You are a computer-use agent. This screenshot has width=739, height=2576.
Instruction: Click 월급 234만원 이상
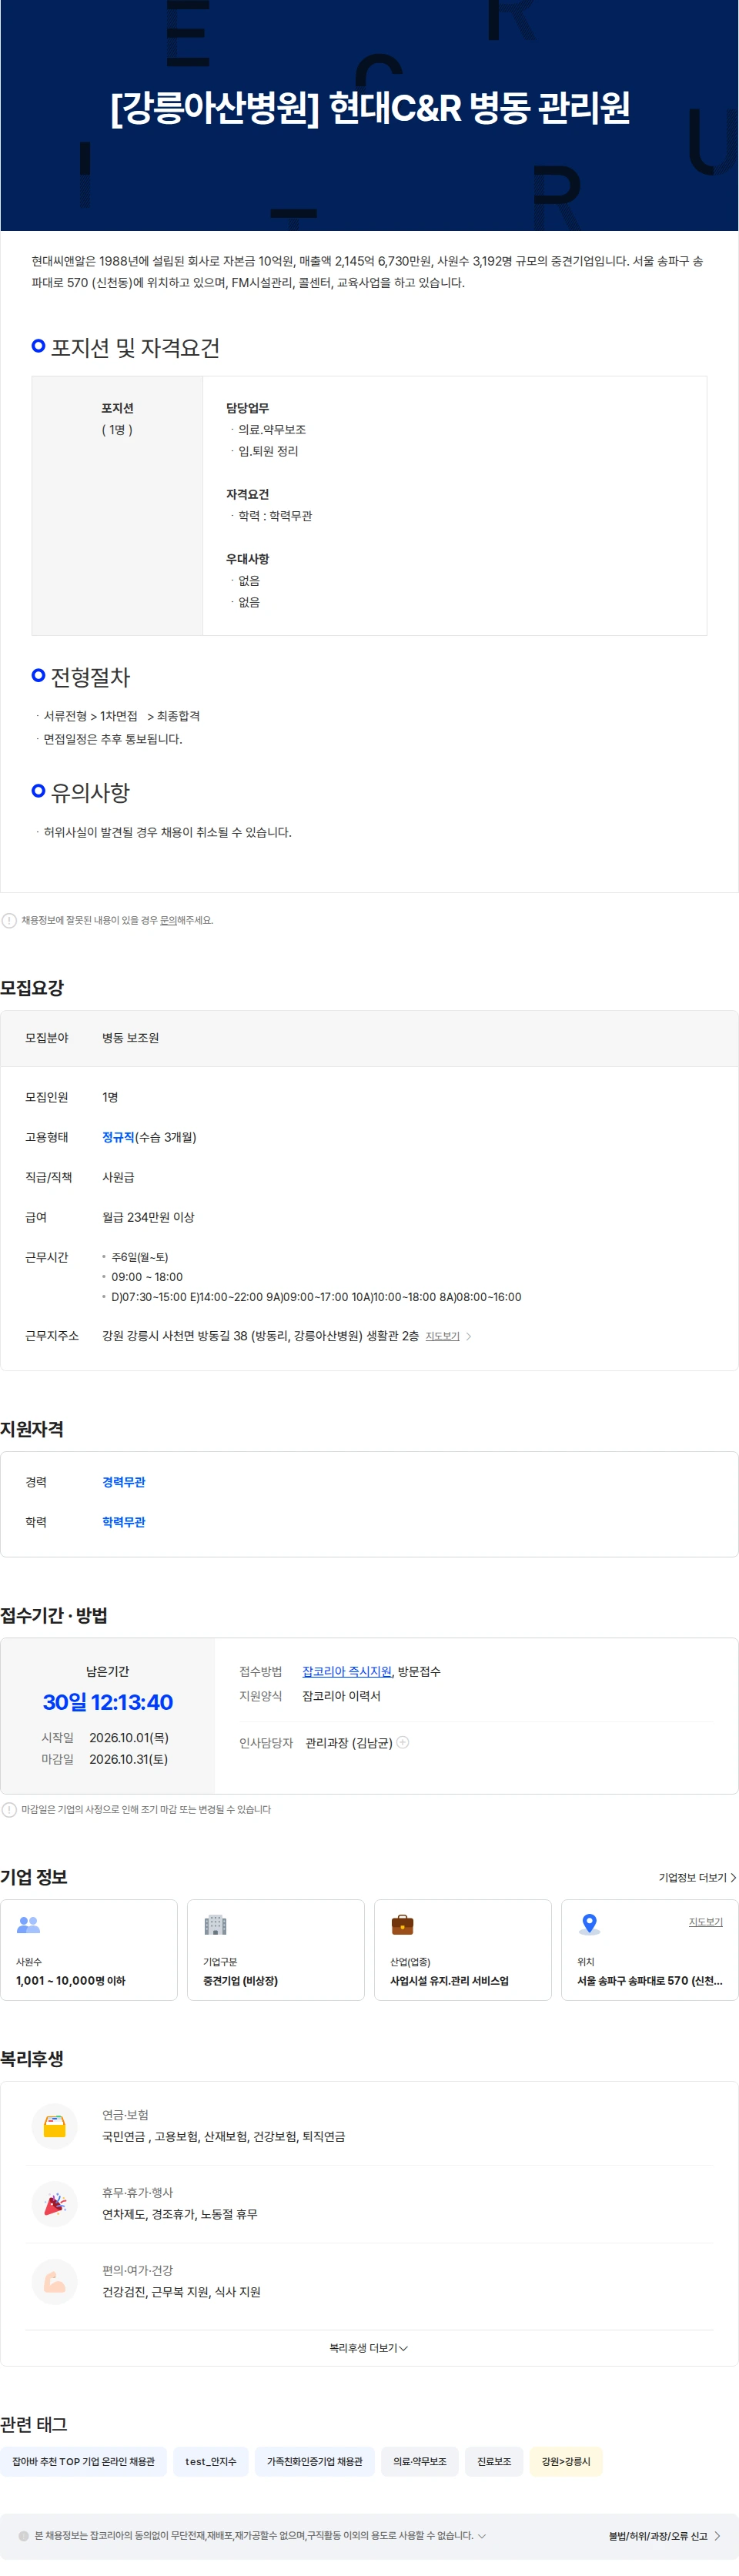tap(148, 1217)
